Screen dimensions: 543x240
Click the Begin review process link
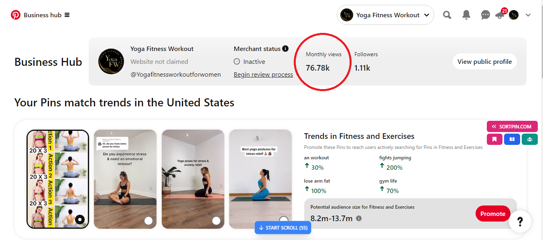pyautogui.click(x=263, y=75)
